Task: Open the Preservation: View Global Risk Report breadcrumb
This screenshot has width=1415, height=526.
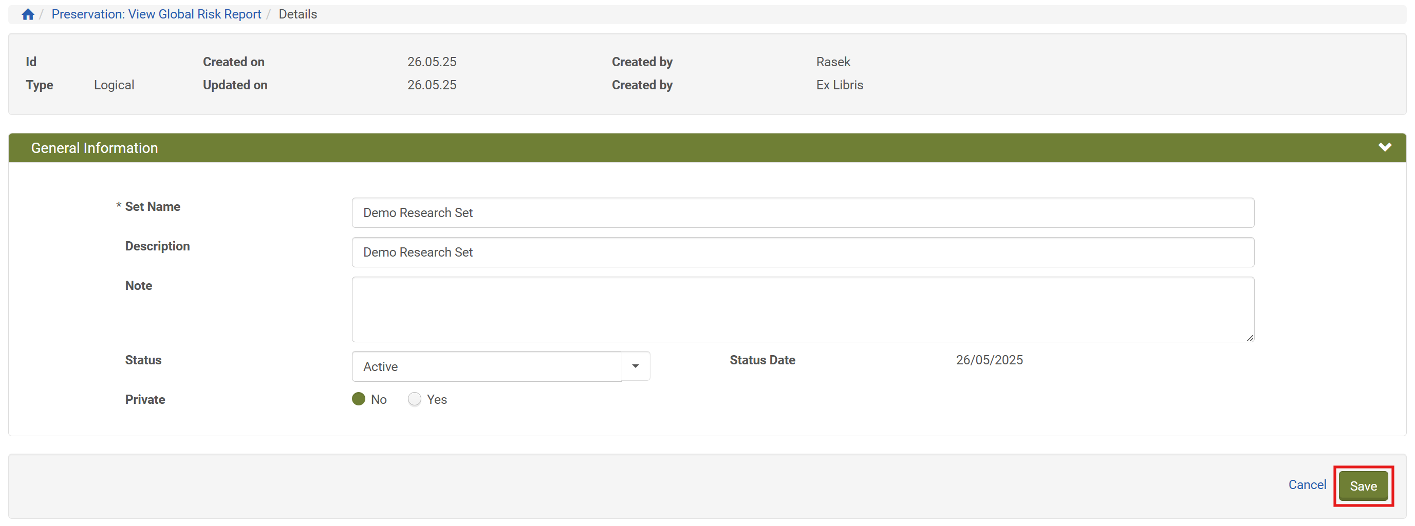Action: point(157,14)
